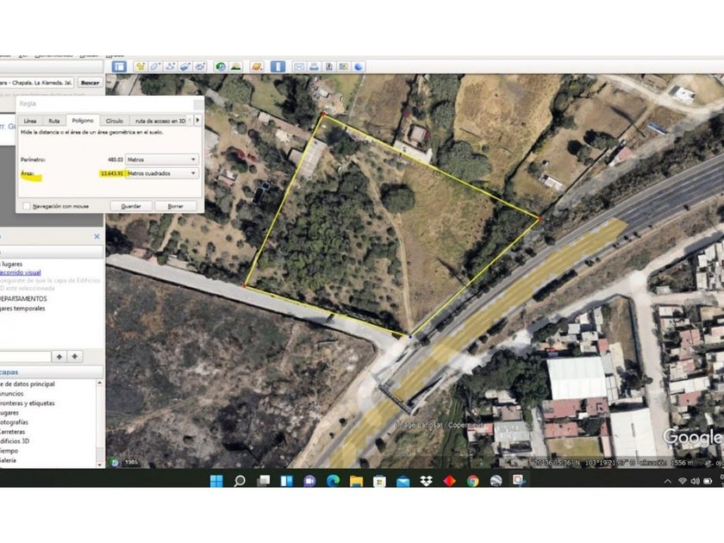724x543 pixels.
Task: Open the Mail app from the taskbar
Action: click(403, 481)
